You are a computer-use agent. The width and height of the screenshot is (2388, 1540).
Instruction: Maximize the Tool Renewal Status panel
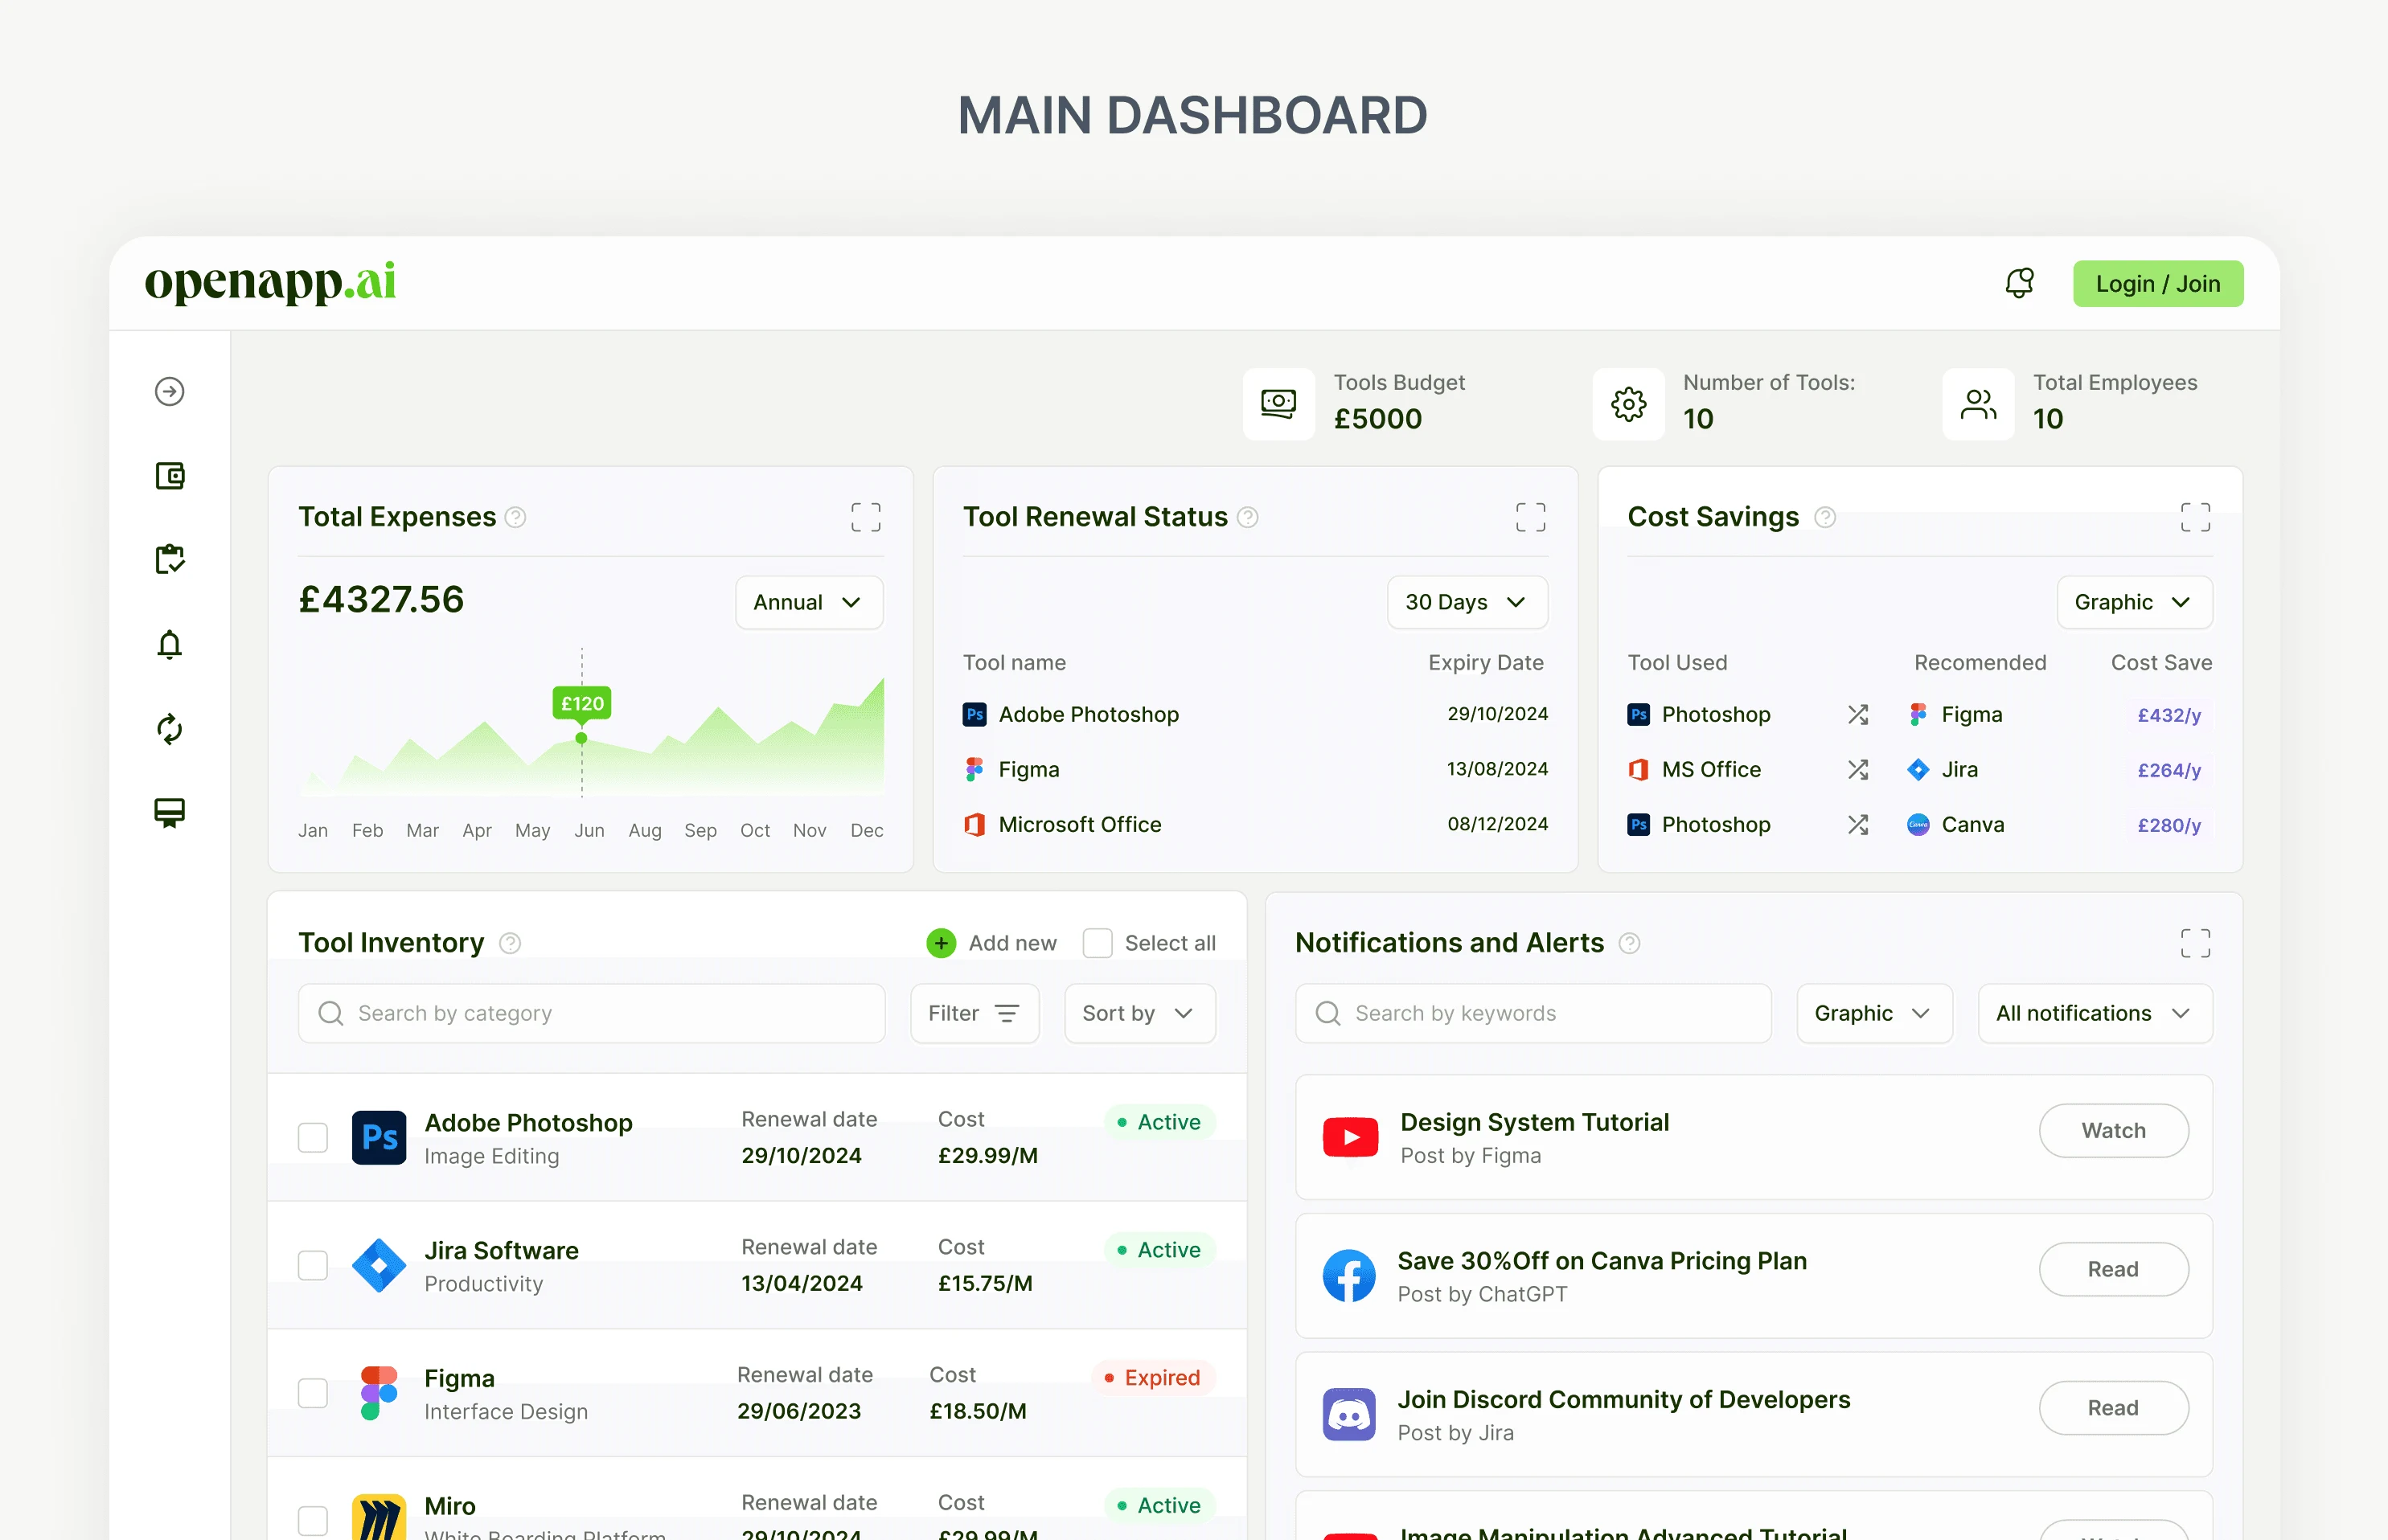pyautogui.click(x=1529, y=517)
